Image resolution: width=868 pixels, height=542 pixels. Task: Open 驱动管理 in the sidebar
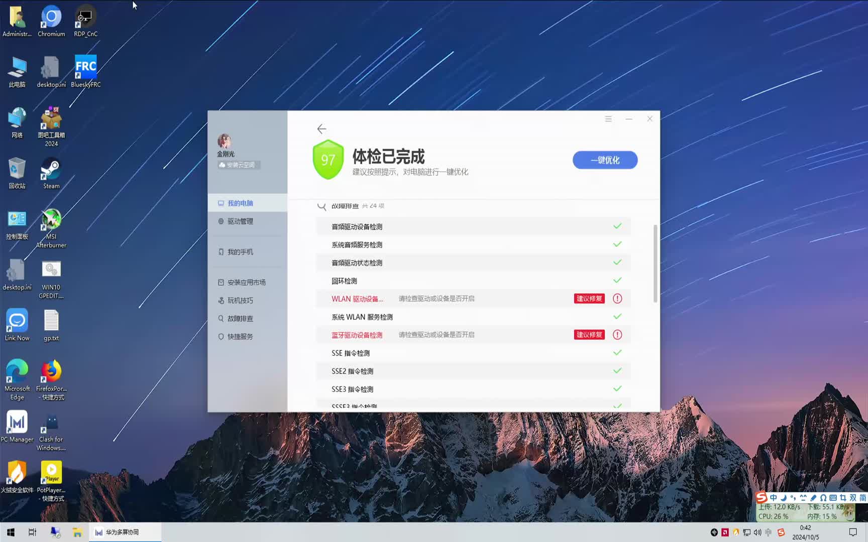point(240,221)
